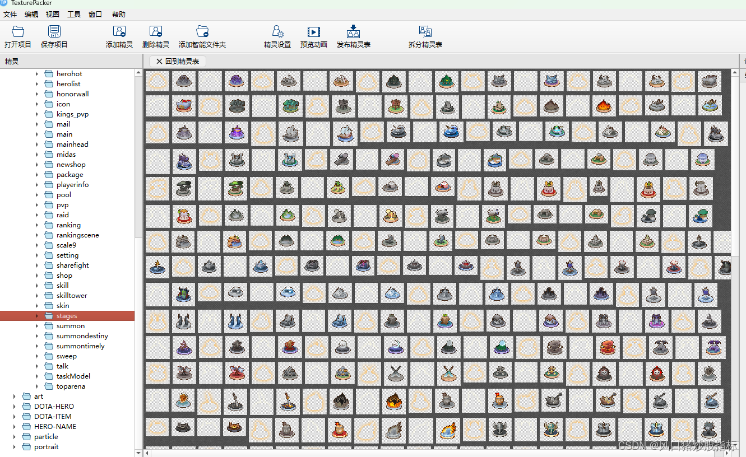746x457 pixels.
Task: Click the 添加精灵 (add sprite) icon
Action: pos(119,31)
